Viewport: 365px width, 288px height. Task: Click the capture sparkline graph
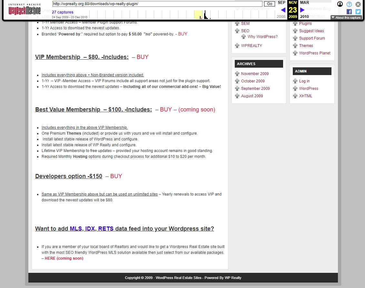pyautogui.click(x=183, y=14)
